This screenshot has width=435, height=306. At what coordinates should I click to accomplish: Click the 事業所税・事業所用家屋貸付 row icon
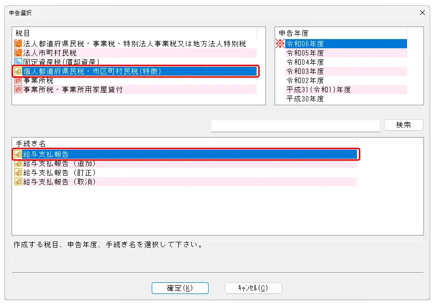pyautogui.click(x=19, y=90)
